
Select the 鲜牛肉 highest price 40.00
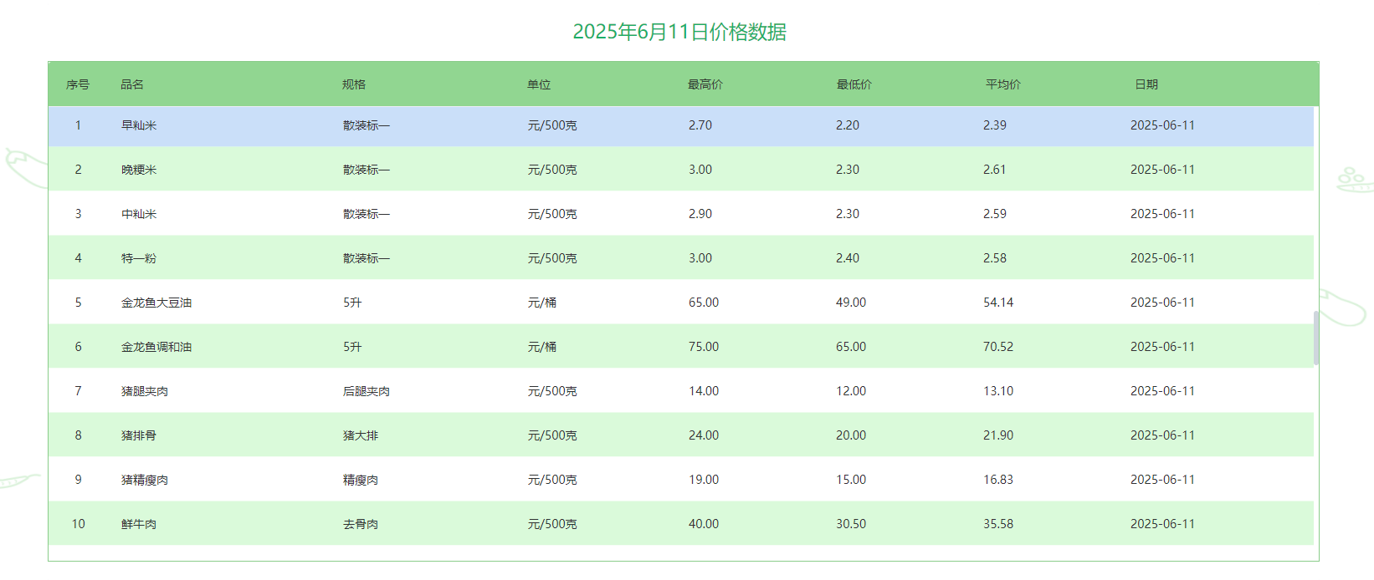point(703,524)
